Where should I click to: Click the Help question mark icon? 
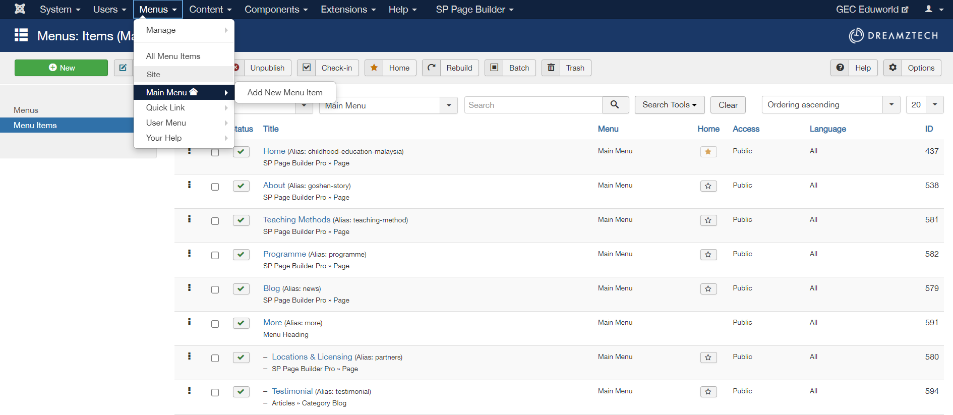(840, 68)
